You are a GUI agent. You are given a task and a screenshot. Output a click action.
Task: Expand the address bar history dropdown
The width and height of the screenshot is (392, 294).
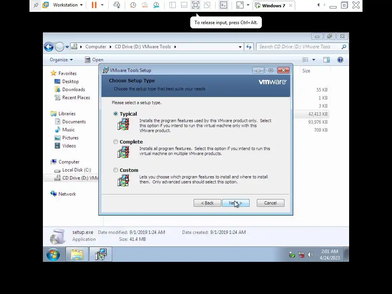click(x=240, y=47)
